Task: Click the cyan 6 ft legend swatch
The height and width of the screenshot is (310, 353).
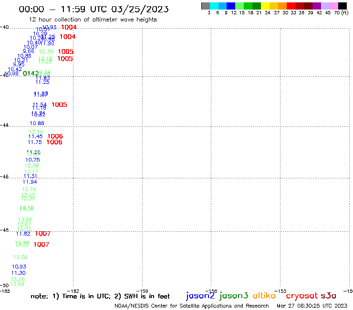Action: pos(214,6)
